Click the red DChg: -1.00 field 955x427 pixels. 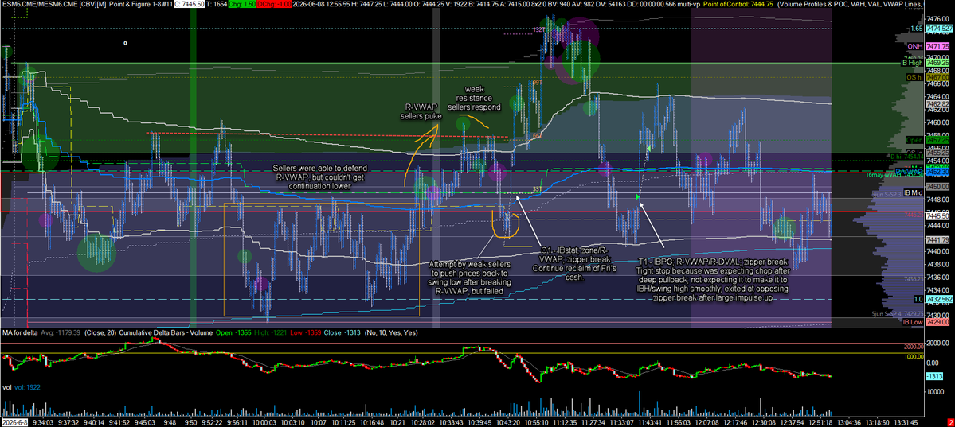click(275, 4)
